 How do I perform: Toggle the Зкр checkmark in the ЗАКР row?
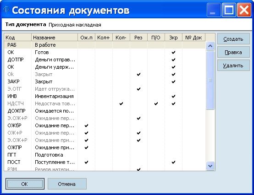tap(173, 81)
